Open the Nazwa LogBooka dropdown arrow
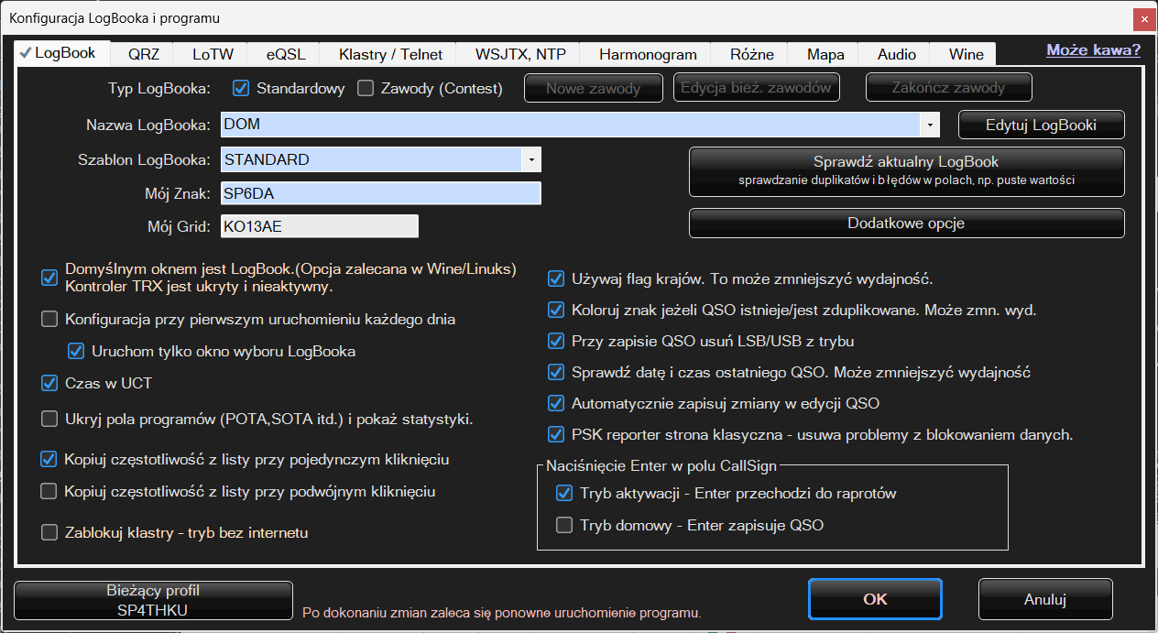Screen dimensions: 1158x633 [931, 125]
